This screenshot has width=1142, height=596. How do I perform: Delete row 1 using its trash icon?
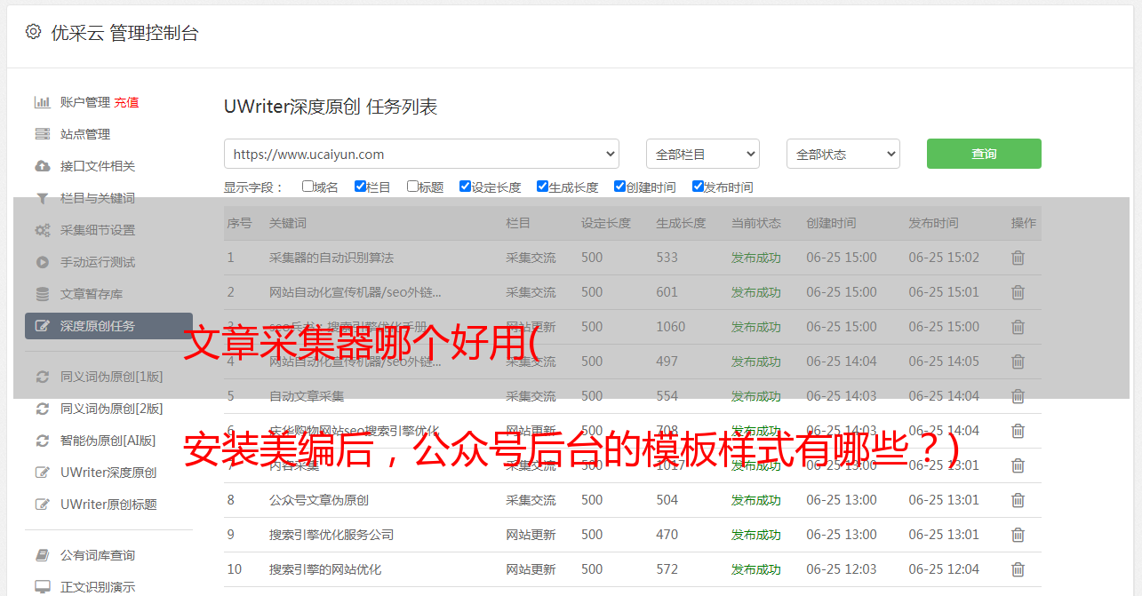click(1018, 258)
